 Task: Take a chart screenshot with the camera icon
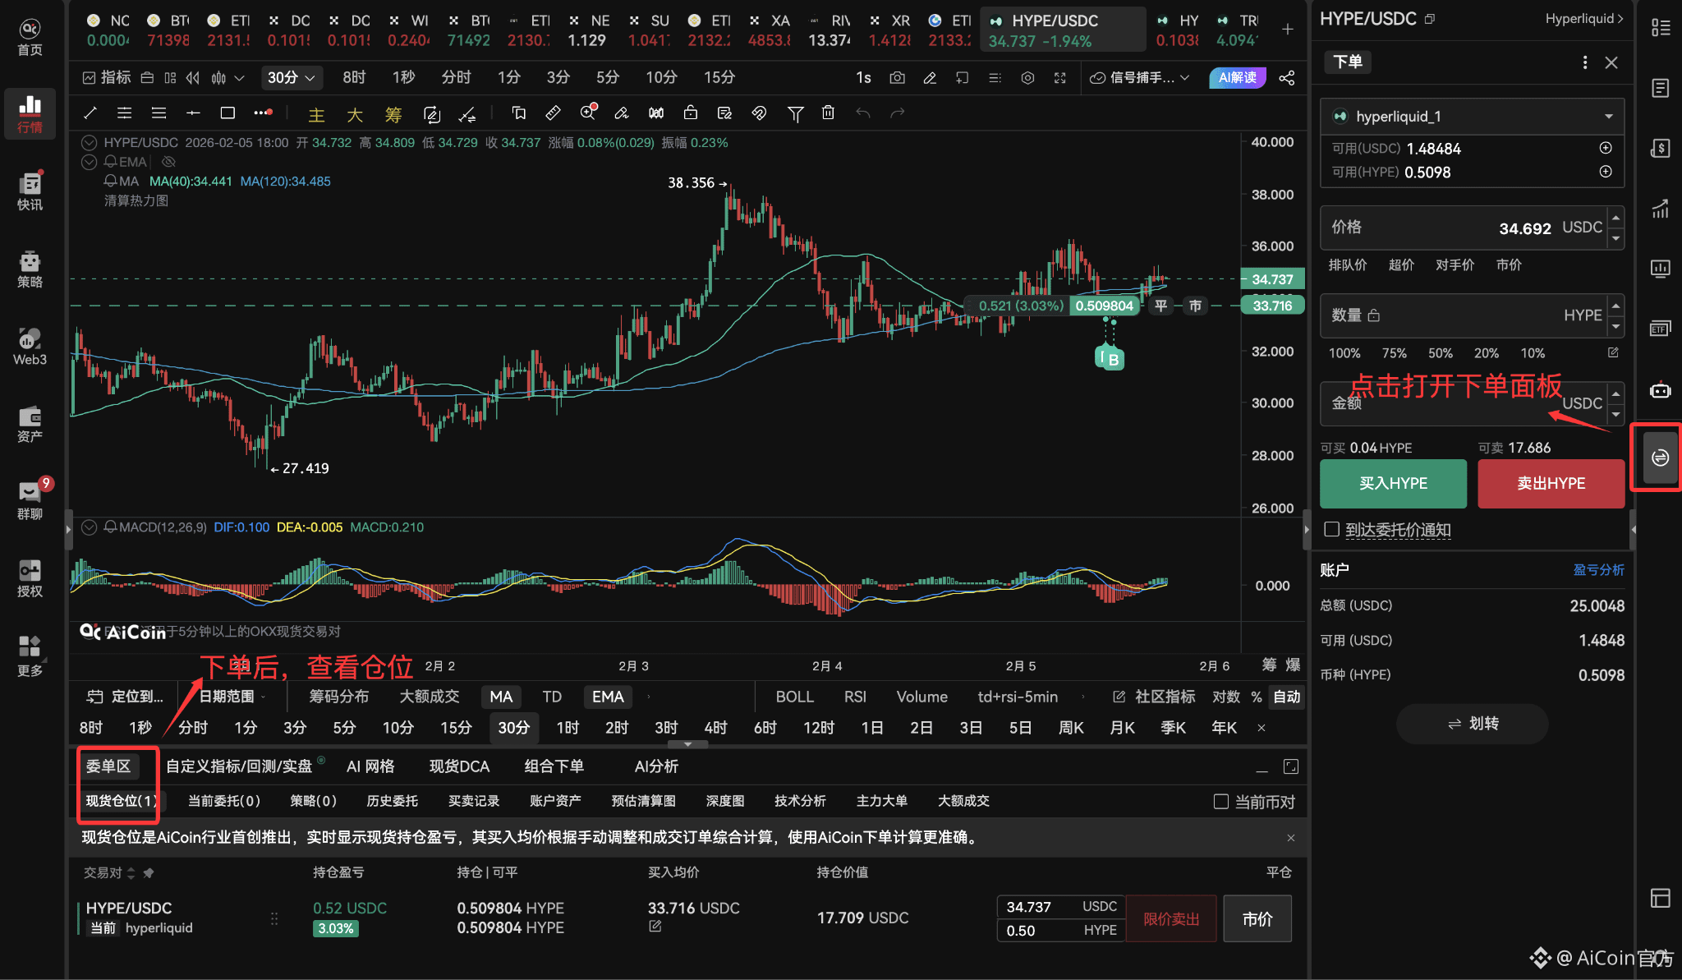click(897, 77)
